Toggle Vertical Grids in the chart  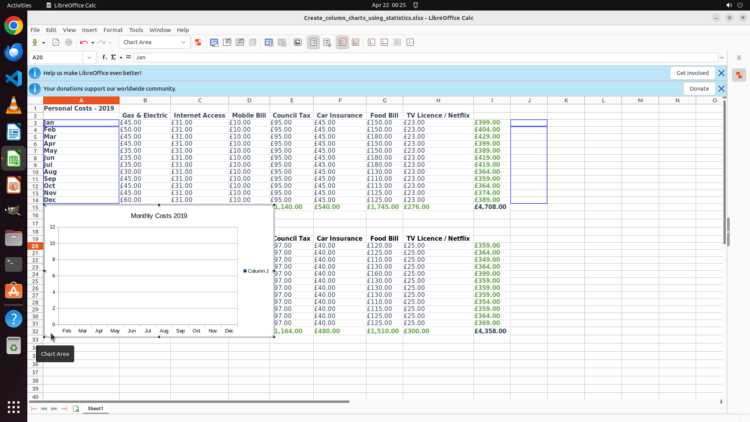pos(355,43)
